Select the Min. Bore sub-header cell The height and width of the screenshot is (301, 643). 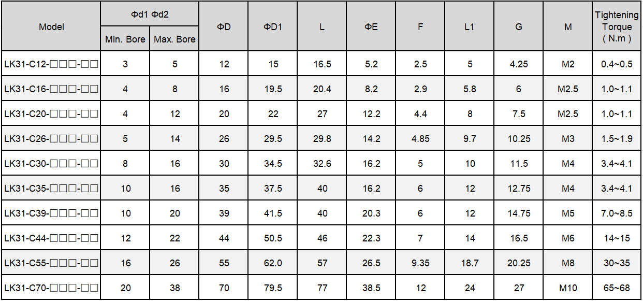125,39
